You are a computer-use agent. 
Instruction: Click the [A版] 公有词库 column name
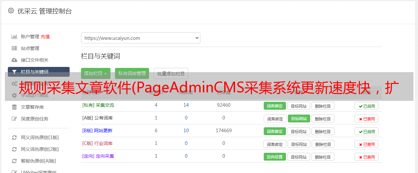coord(97,118)
